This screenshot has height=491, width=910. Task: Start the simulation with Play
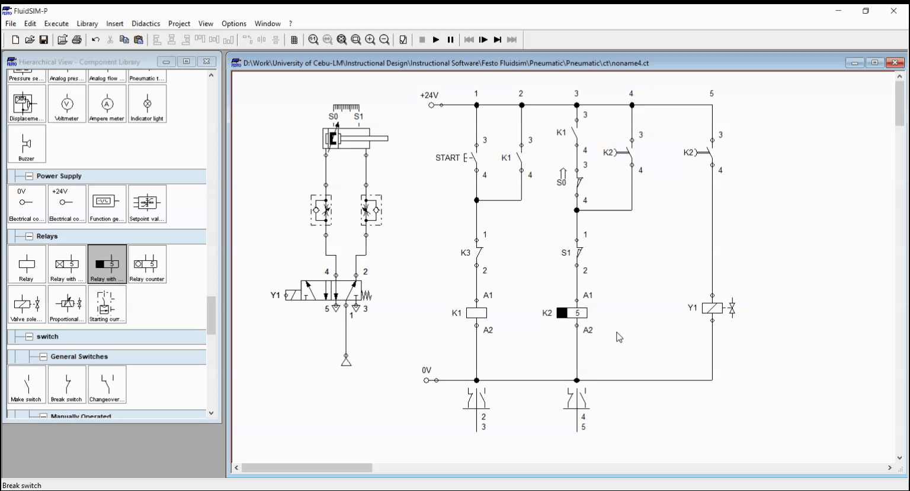(x=436, y=40)
